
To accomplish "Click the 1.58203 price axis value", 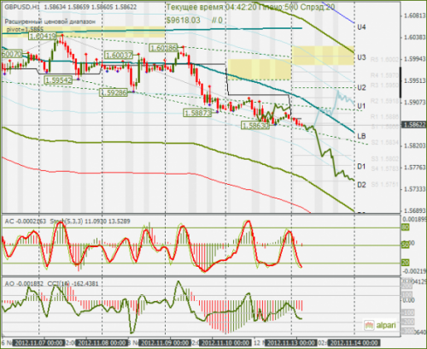I will pos(414,145).
